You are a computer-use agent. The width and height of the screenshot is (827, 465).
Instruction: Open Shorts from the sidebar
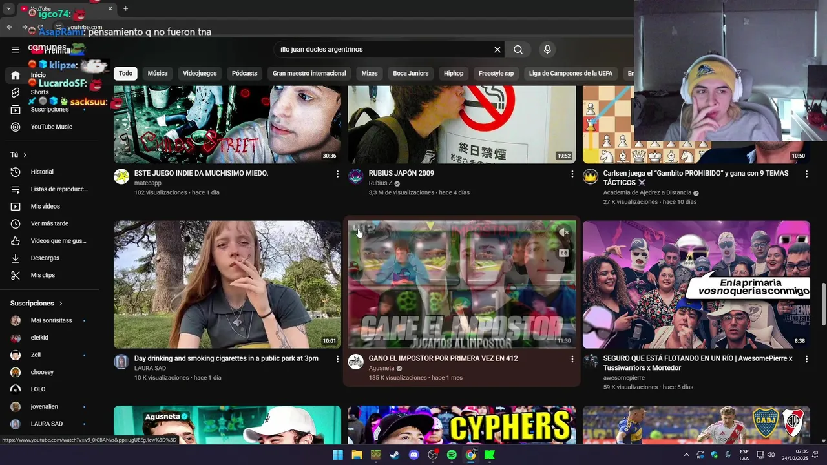coord(52,92)
